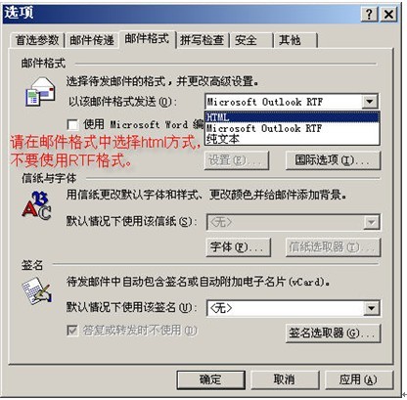Click the question mark help button
This screenshot has width=407, height=400.
pos(369,14)
